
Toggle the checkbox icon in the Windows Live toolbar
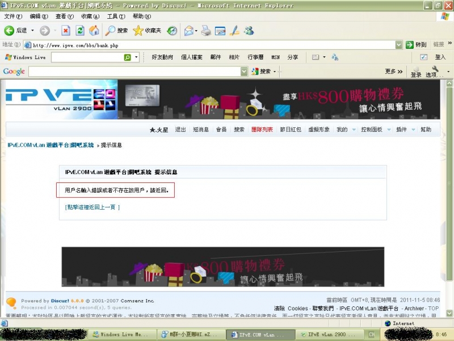click(x=423, y=57)
